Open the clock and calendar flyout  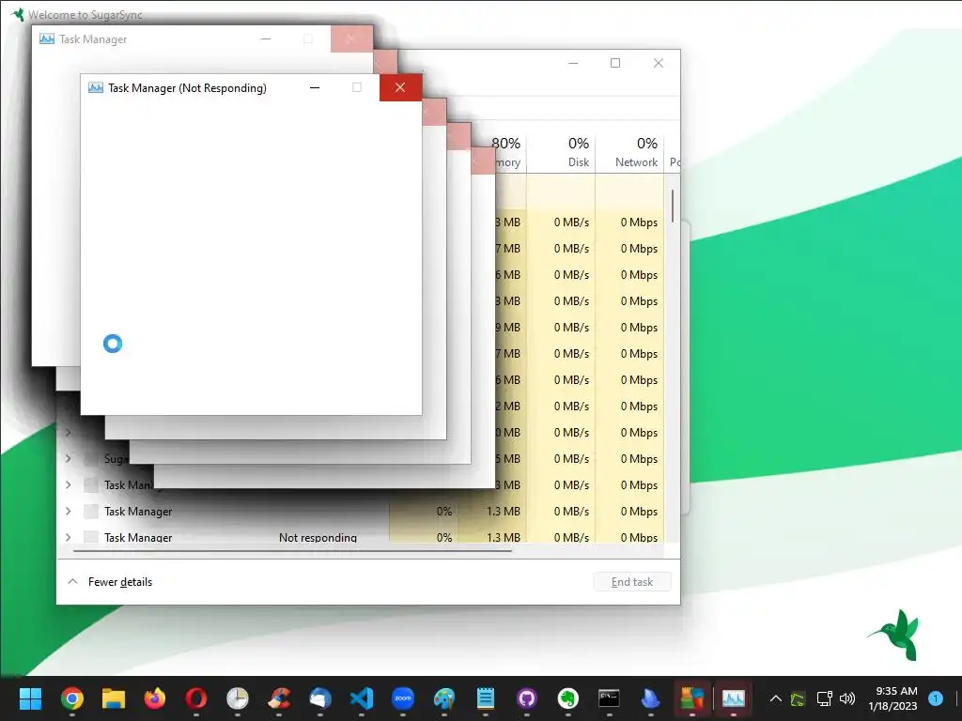coord(892,698)
